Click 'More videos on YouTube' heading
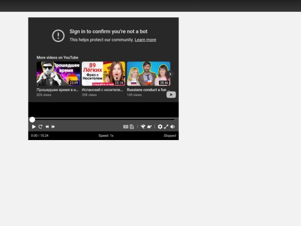Screen dimensions: 301x226 pos(57,57)
